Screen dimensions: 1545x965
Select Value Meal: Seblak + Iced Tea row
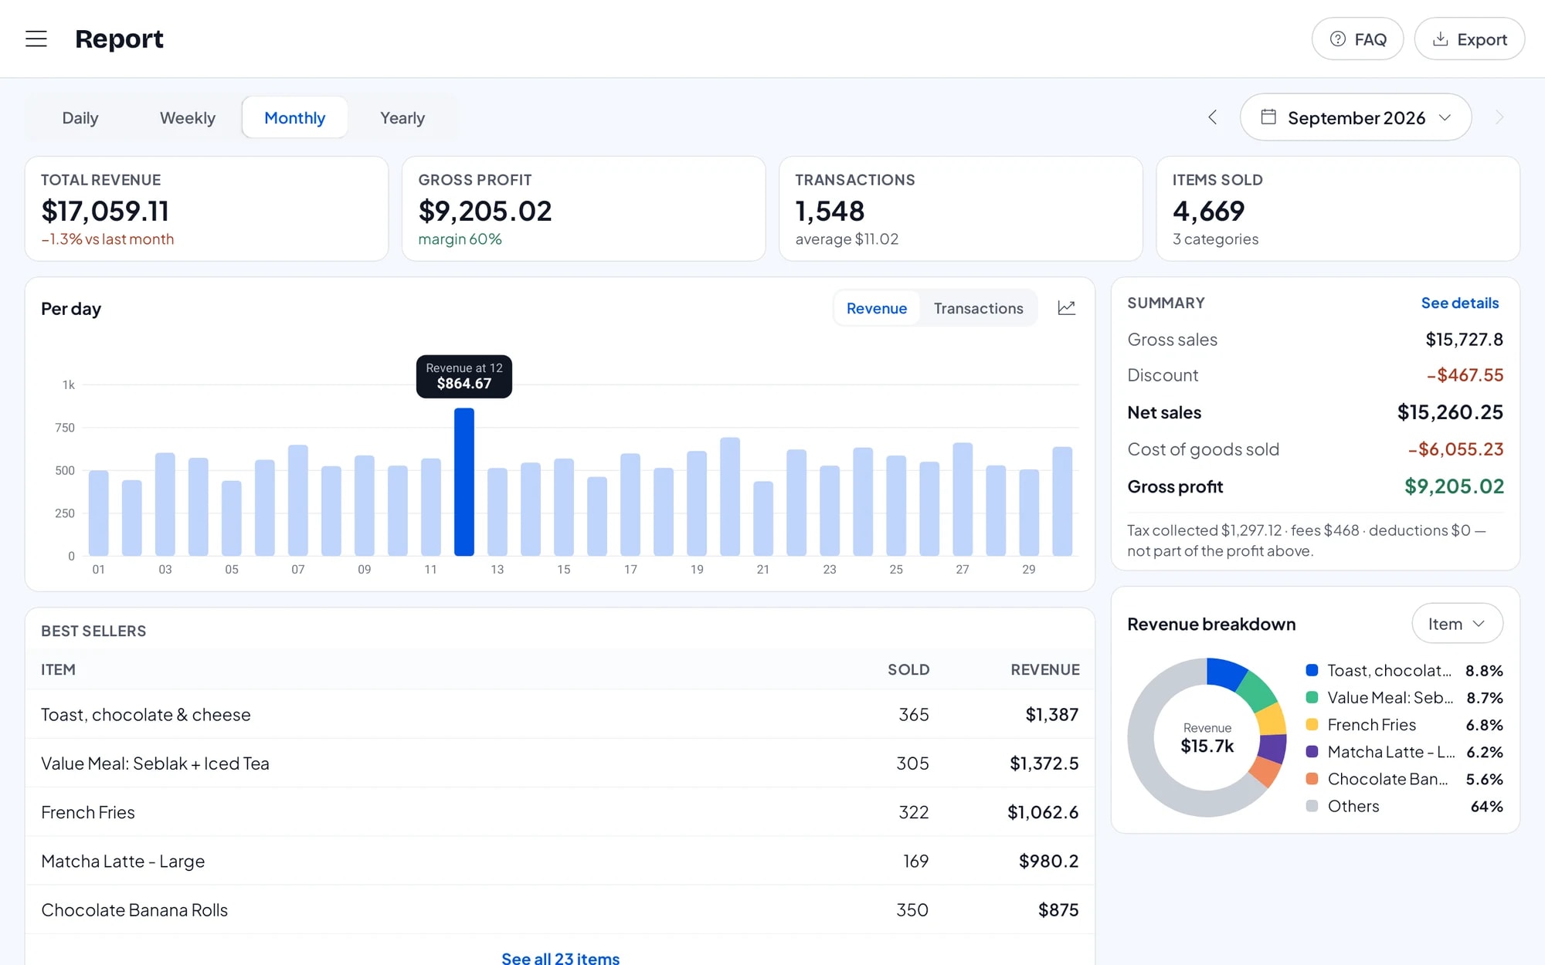click(x=560, y=764)
